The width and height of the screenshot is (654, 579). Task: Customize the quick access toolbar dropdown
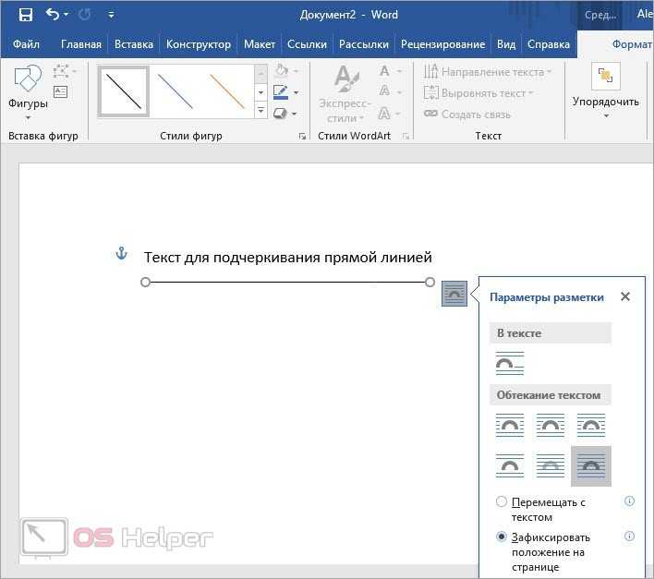pos(111,15)
